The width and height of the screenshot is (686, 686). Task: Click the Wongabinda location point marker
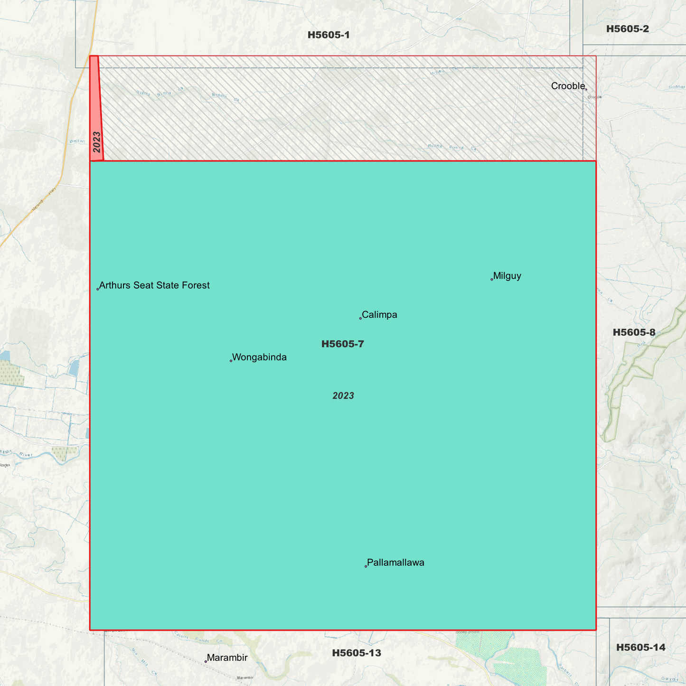tap(231, 361)
